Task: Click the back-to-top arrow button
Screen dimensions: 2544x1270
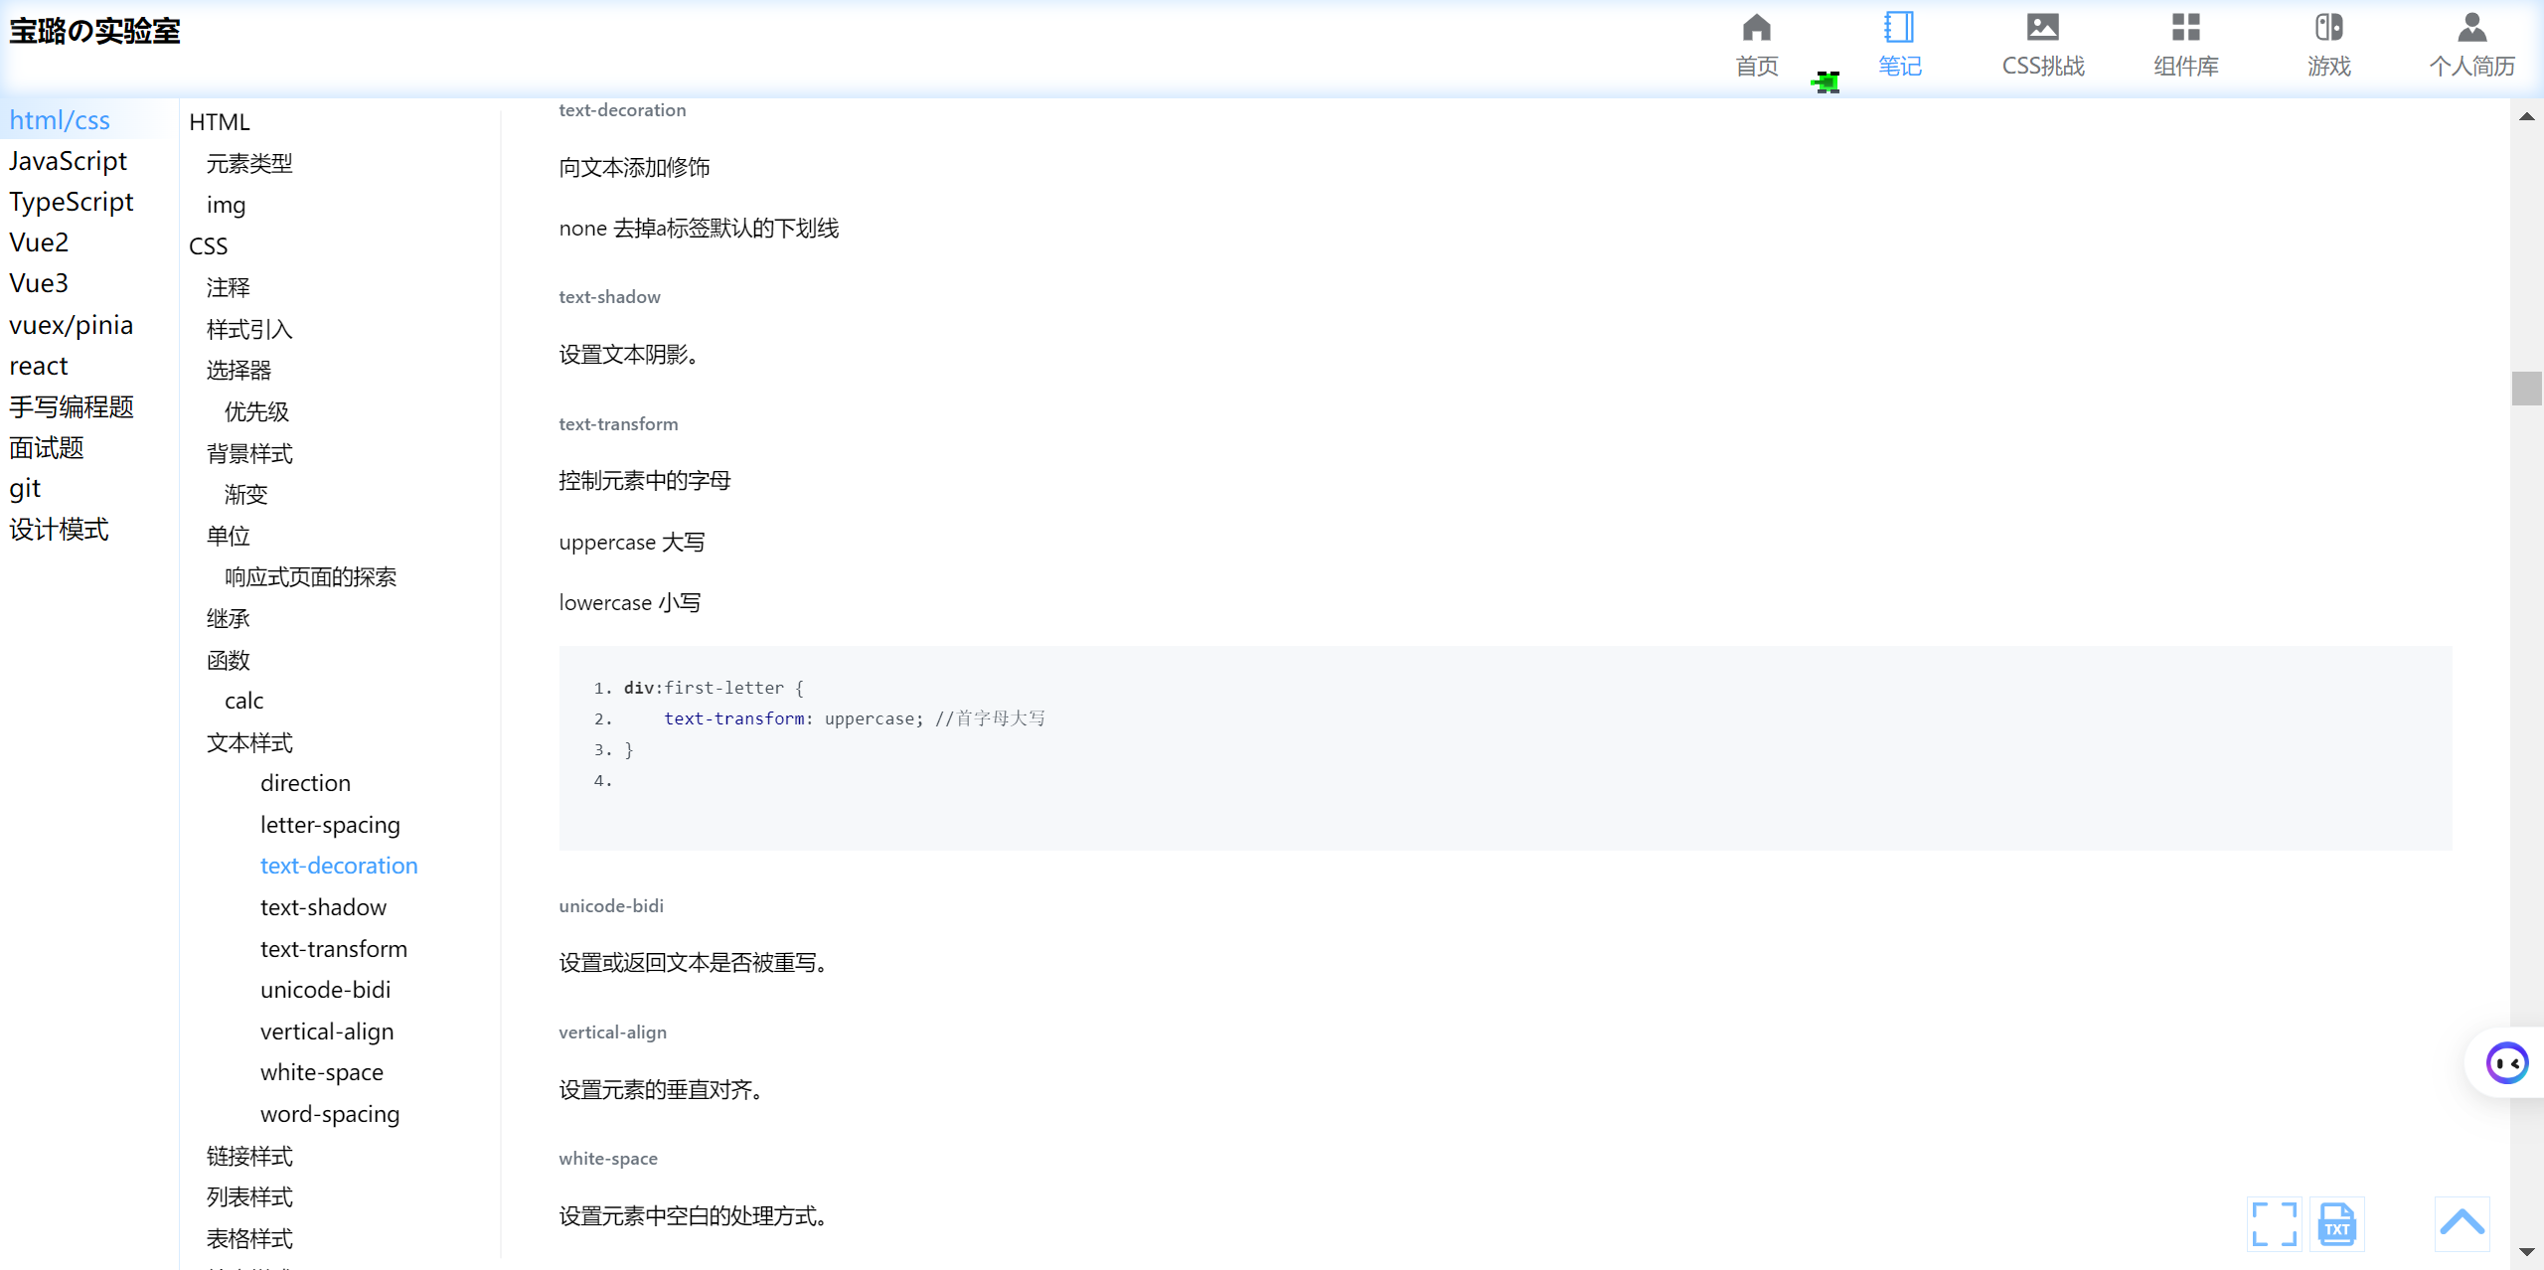Action: [2463, 1223]
